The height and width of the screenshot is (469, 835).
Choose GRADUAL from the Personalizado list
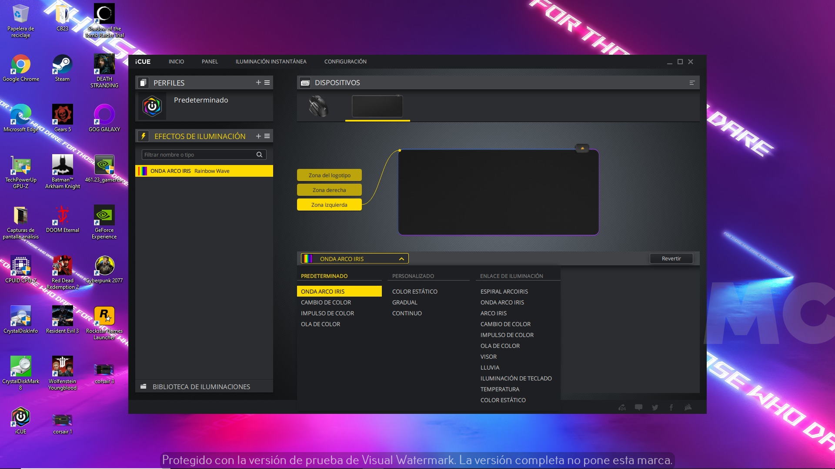(404, 302)
